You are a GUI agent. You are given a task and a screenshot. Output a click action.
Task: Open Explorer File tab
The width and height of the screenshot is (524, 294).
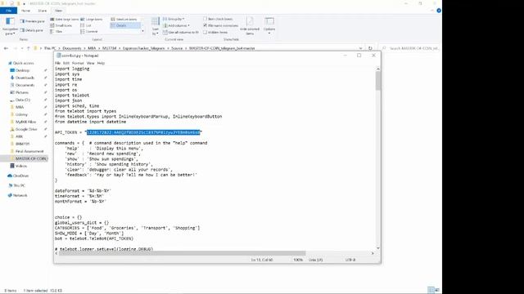(8, 11)
